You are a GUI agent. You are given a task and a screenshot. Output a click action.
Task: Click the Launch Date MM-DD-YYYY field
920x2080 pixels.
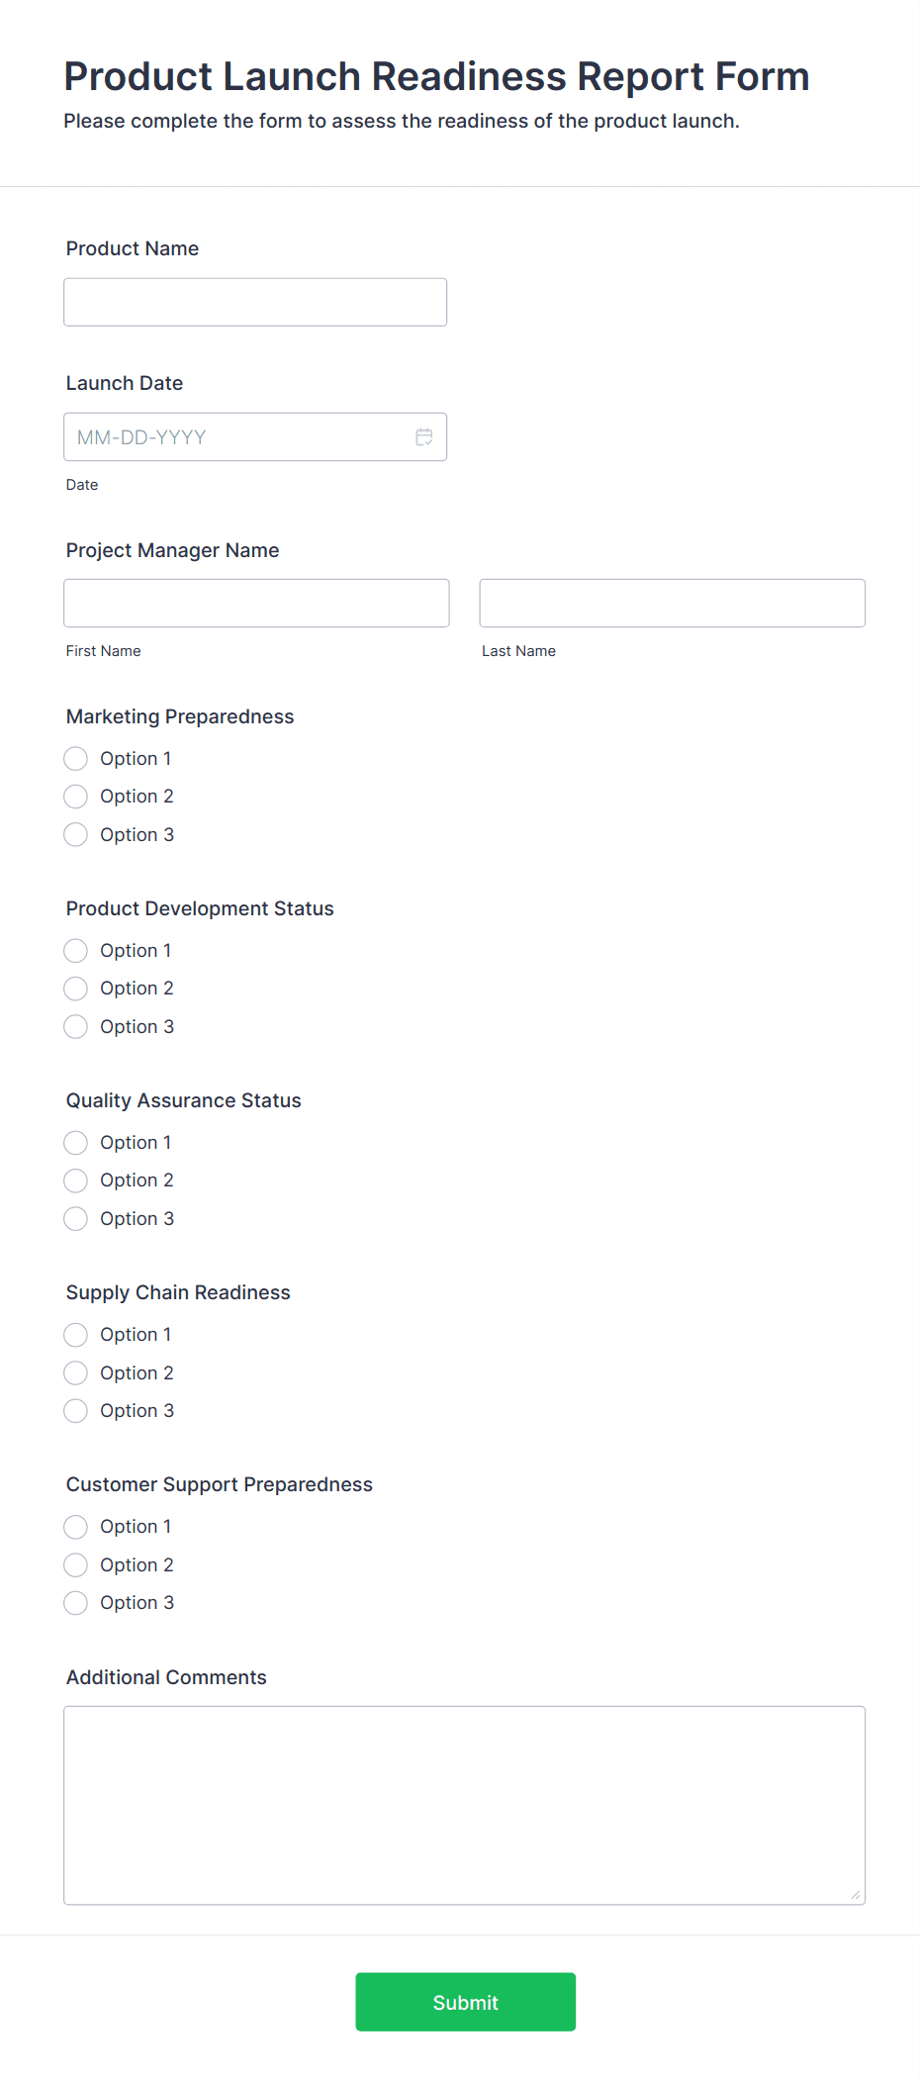[x=237, y=437]
